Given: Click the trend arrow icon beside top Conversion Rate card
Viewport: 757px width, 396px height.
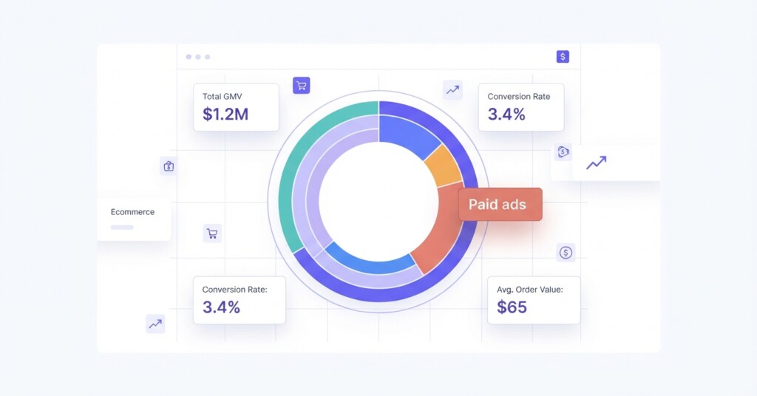Looking at the screenshot, I should (x=452, y=90).
